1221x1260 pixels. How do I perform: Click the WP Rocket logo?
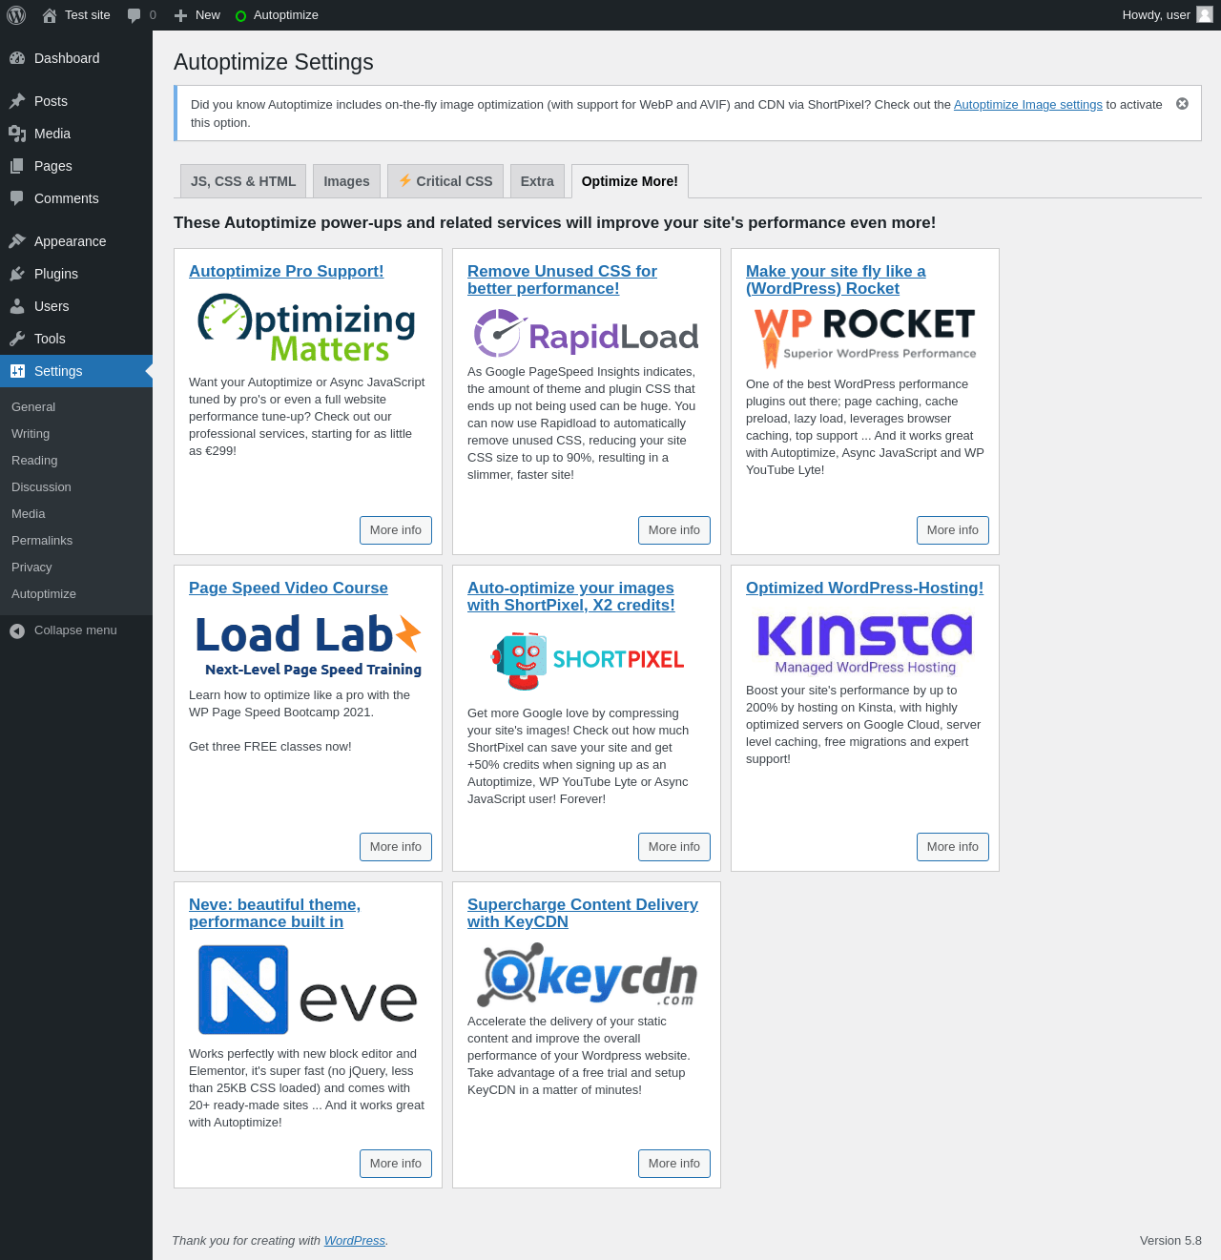pyautogui.click(x=865, y=337)
